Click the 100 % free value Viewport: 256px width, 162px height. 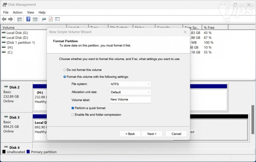209,42
